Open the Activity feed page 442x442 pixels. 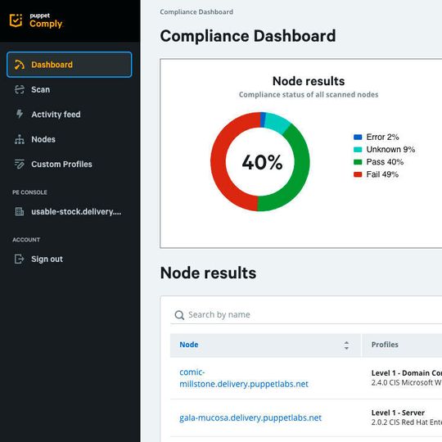(x=56, y=115)
